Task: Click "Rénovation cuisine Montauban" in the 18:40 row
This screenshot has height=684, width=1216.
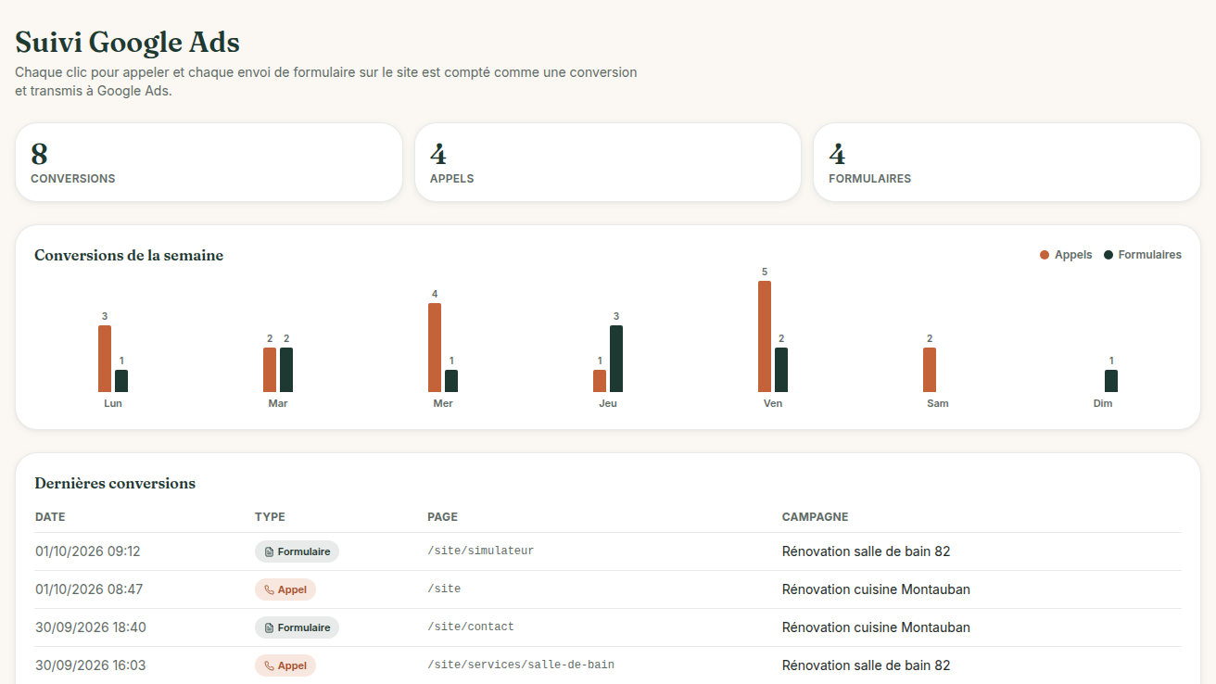Action: (x=876, y=627)
